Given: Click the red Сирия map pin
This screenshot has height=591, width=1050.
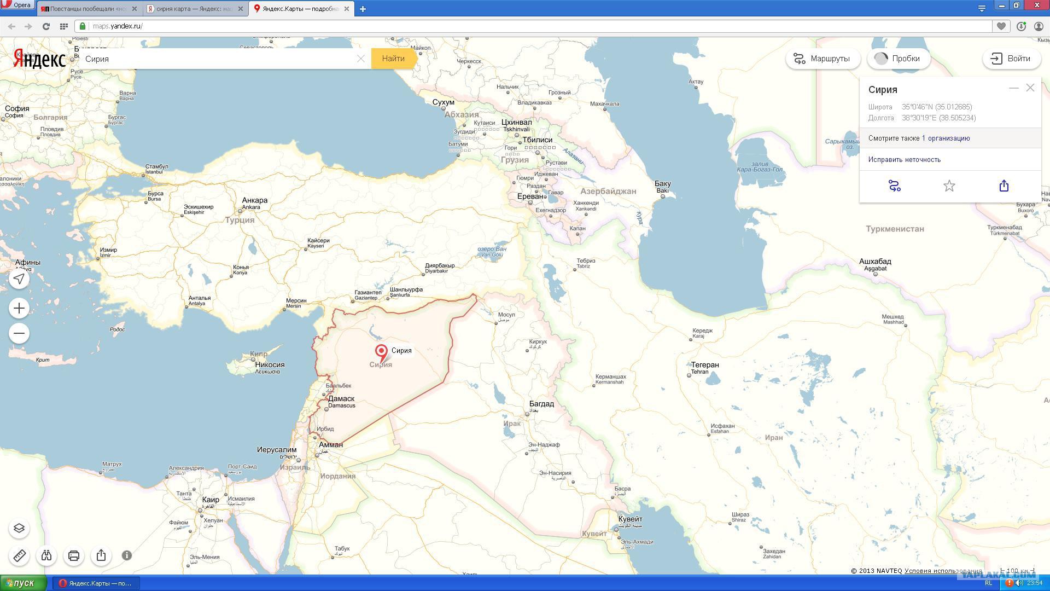Looking at the screenshot, I should (381, 353).
